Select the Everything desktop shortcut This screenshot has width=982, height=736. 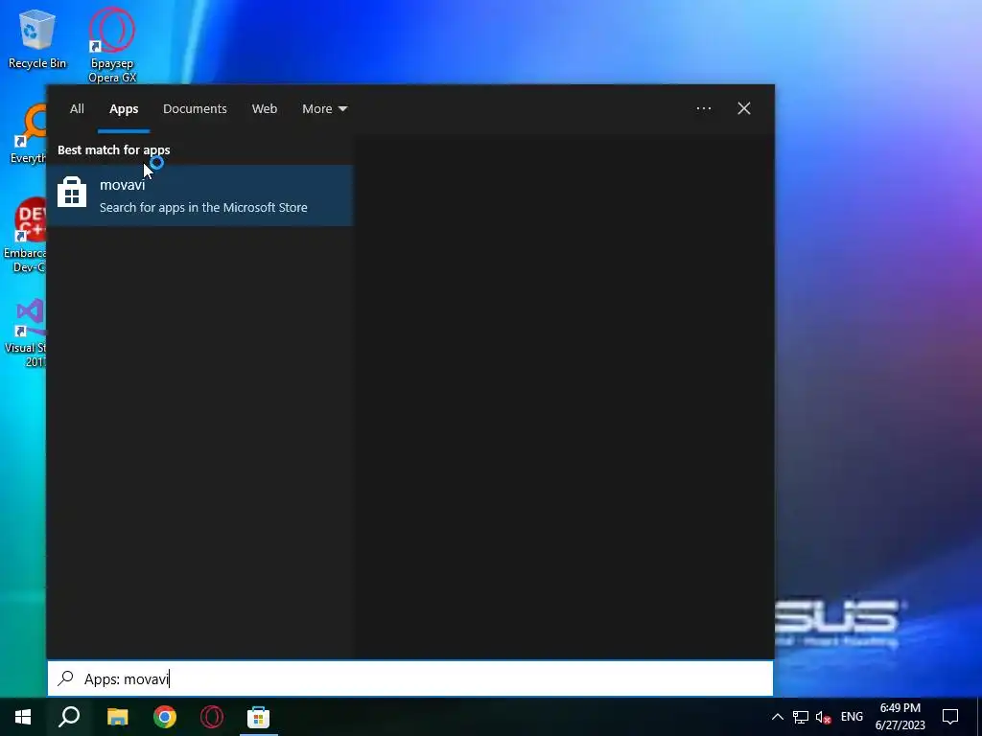click(x=28, y=135)
